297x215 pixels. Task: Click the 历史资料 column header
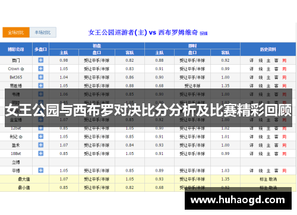268,49
